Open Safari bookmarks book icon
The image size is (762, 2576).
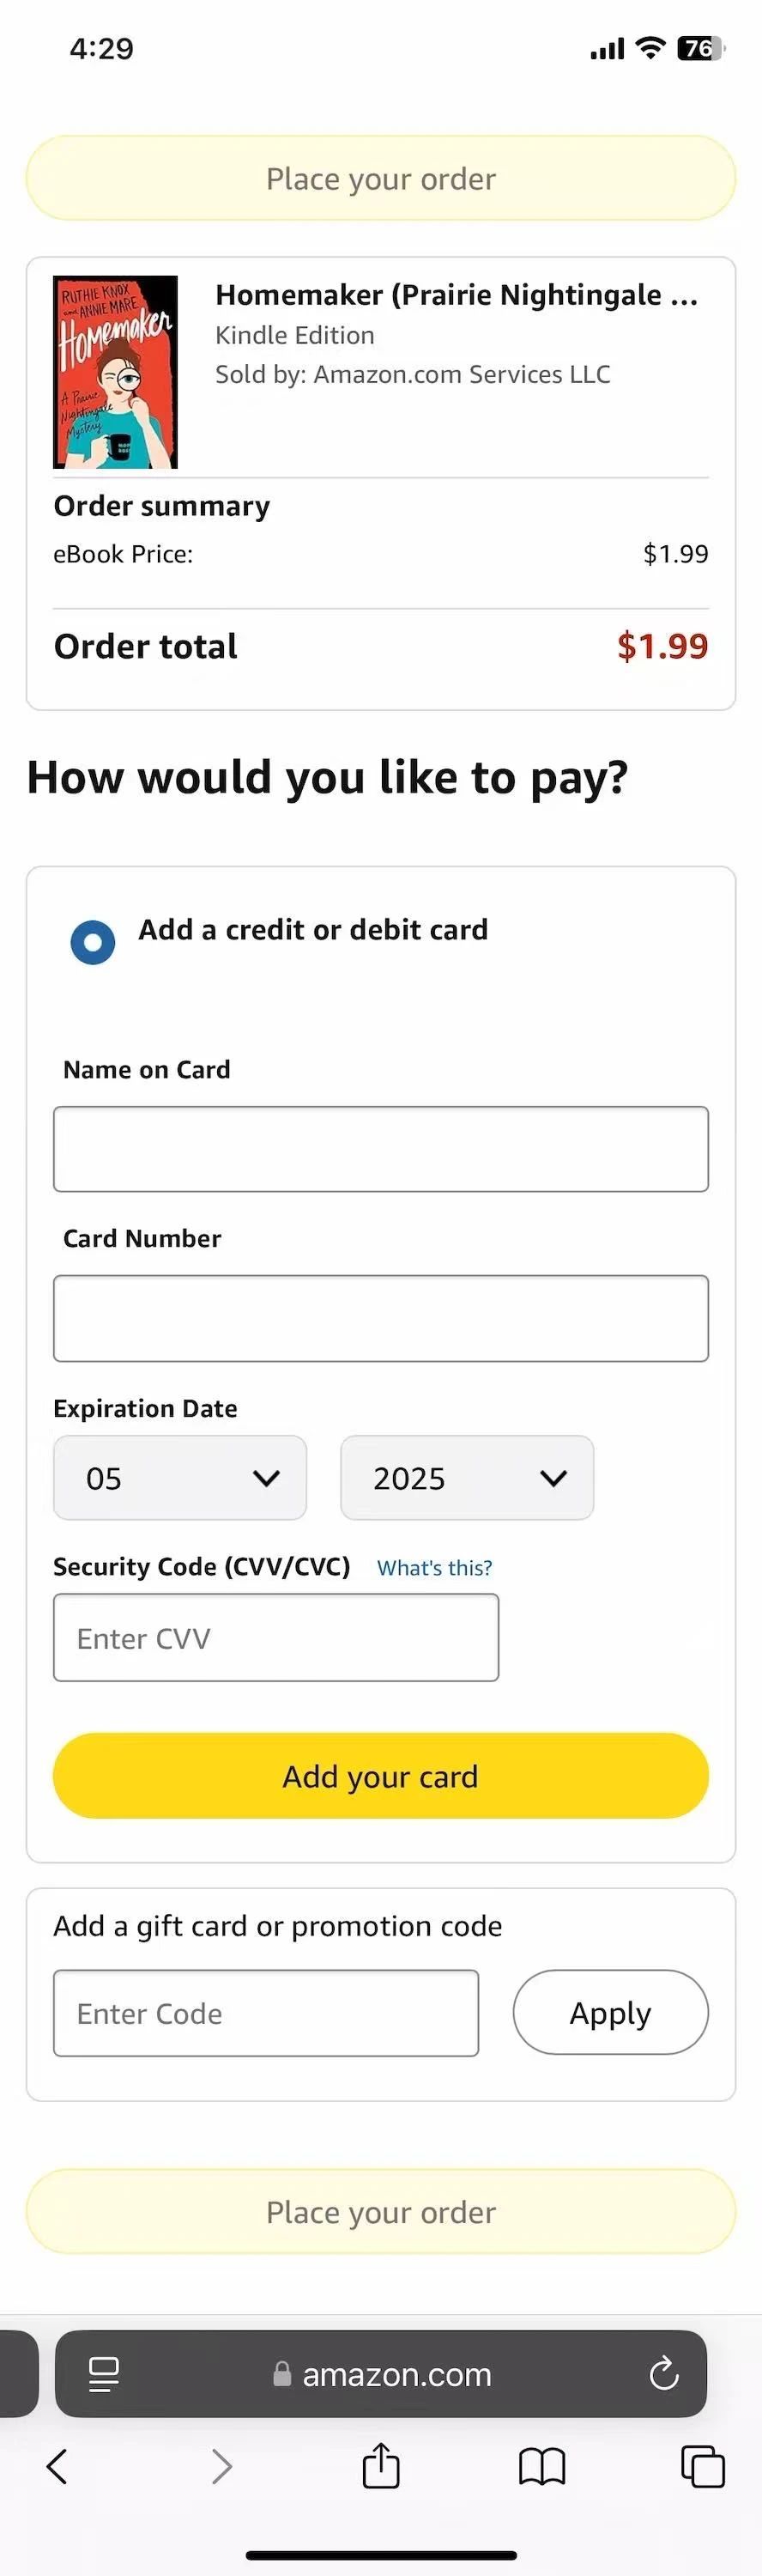point(542,2466)
